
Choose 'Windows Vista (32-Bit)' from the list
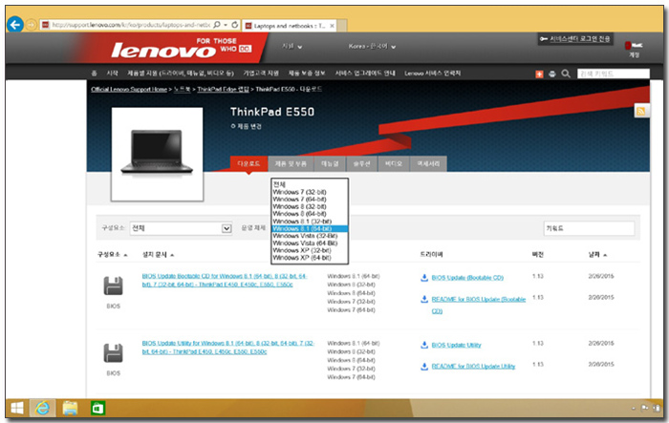[310, 236]
